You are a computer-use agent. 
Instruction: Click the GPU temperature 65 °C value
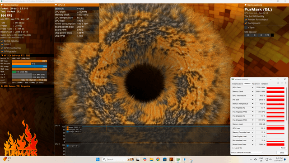[x=80, y=18]
